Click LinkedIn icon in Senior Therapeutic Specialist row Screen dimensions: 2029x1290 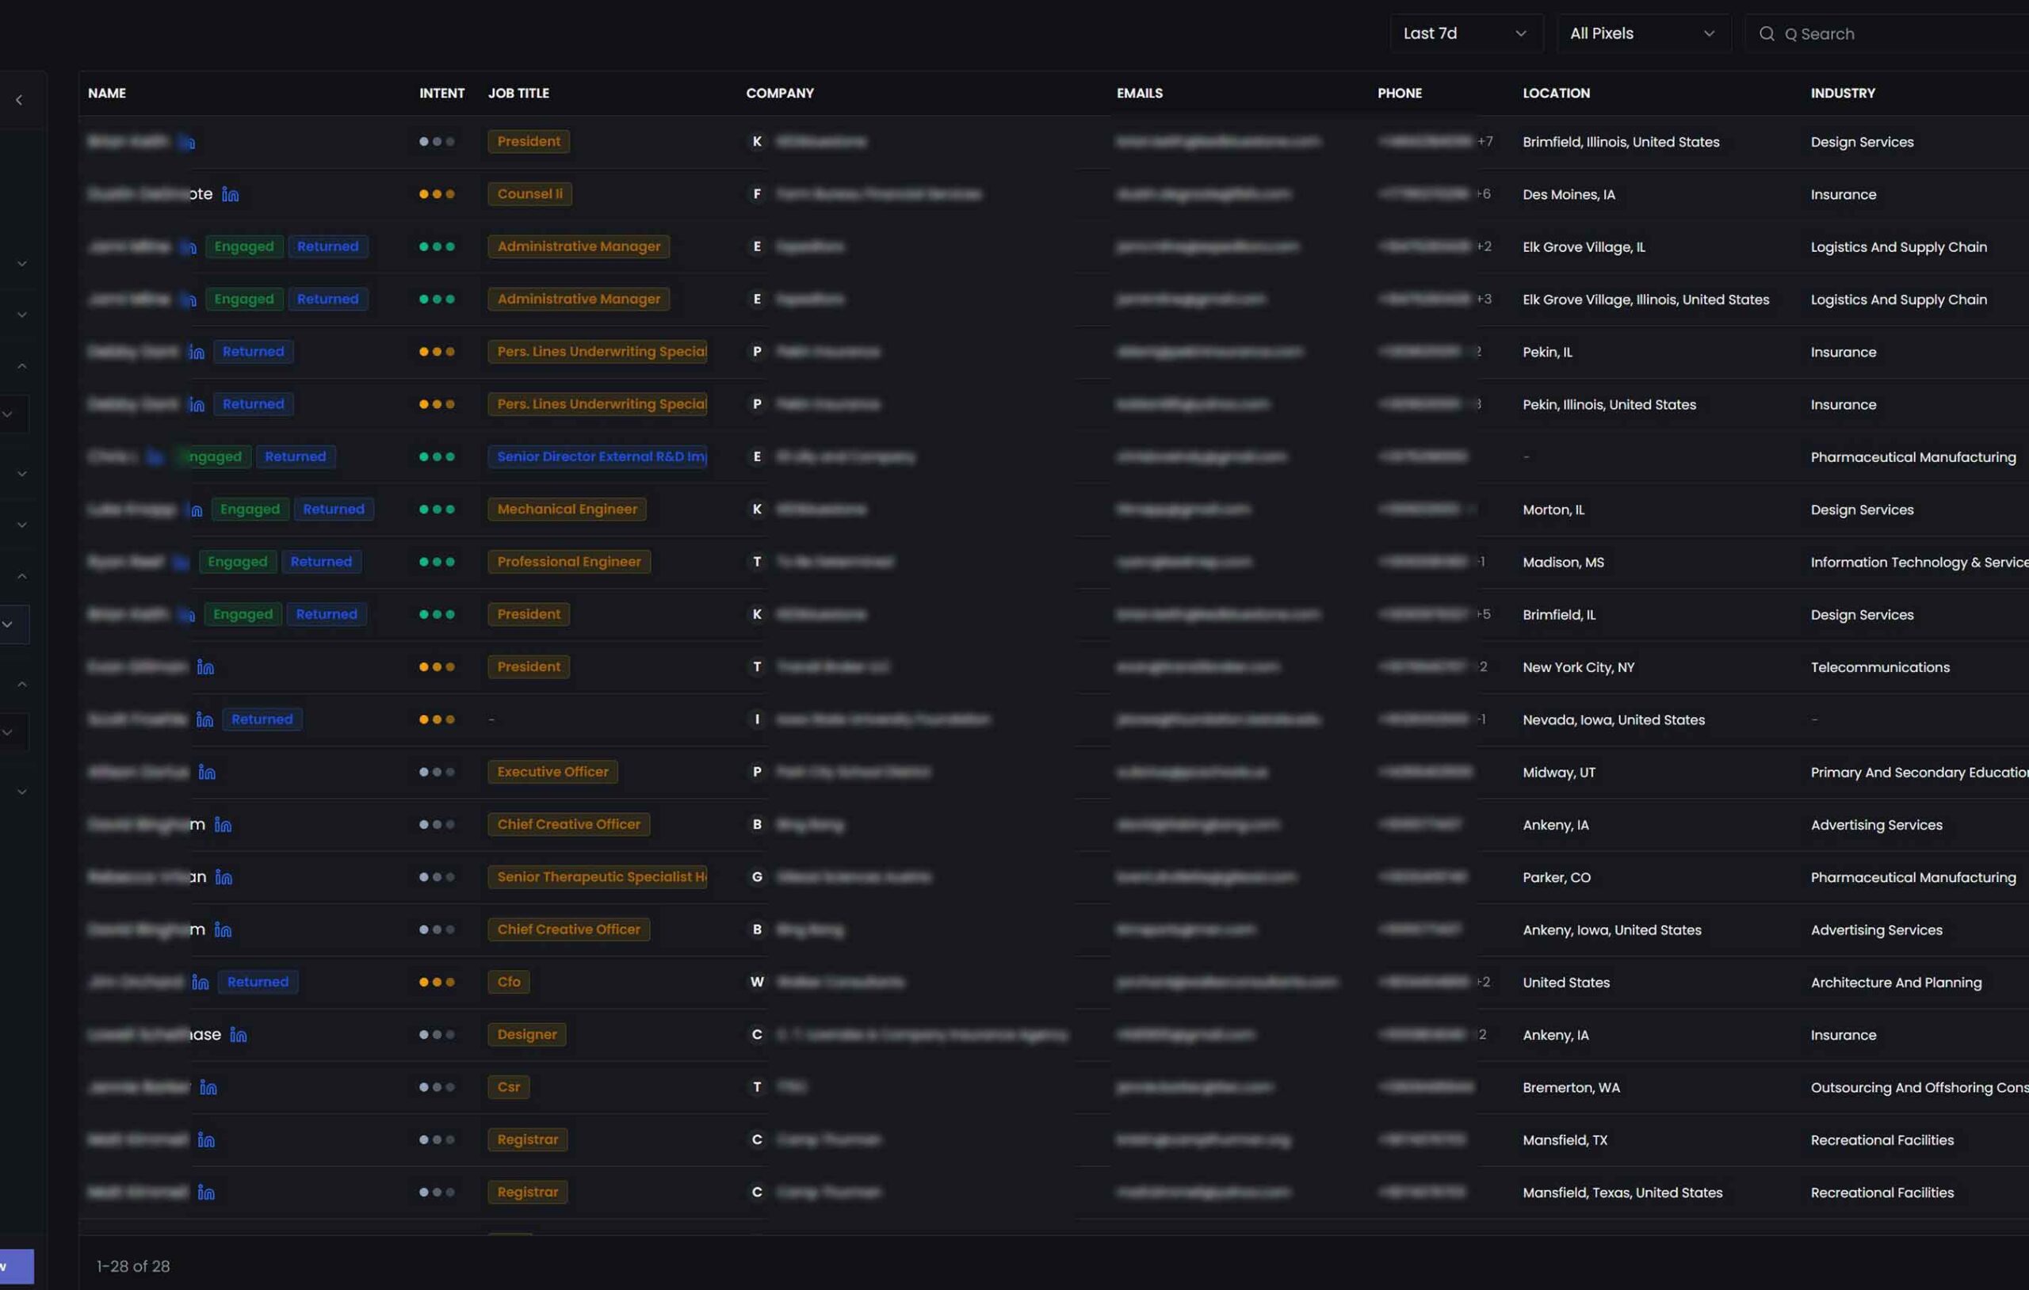click(224, 878)
